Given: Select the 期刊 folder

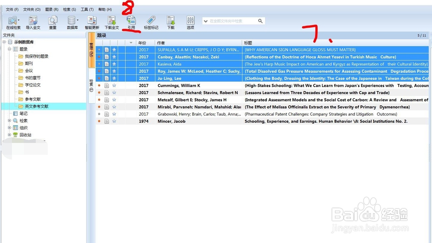Looking at the screenshot, I should coord(29,63).
